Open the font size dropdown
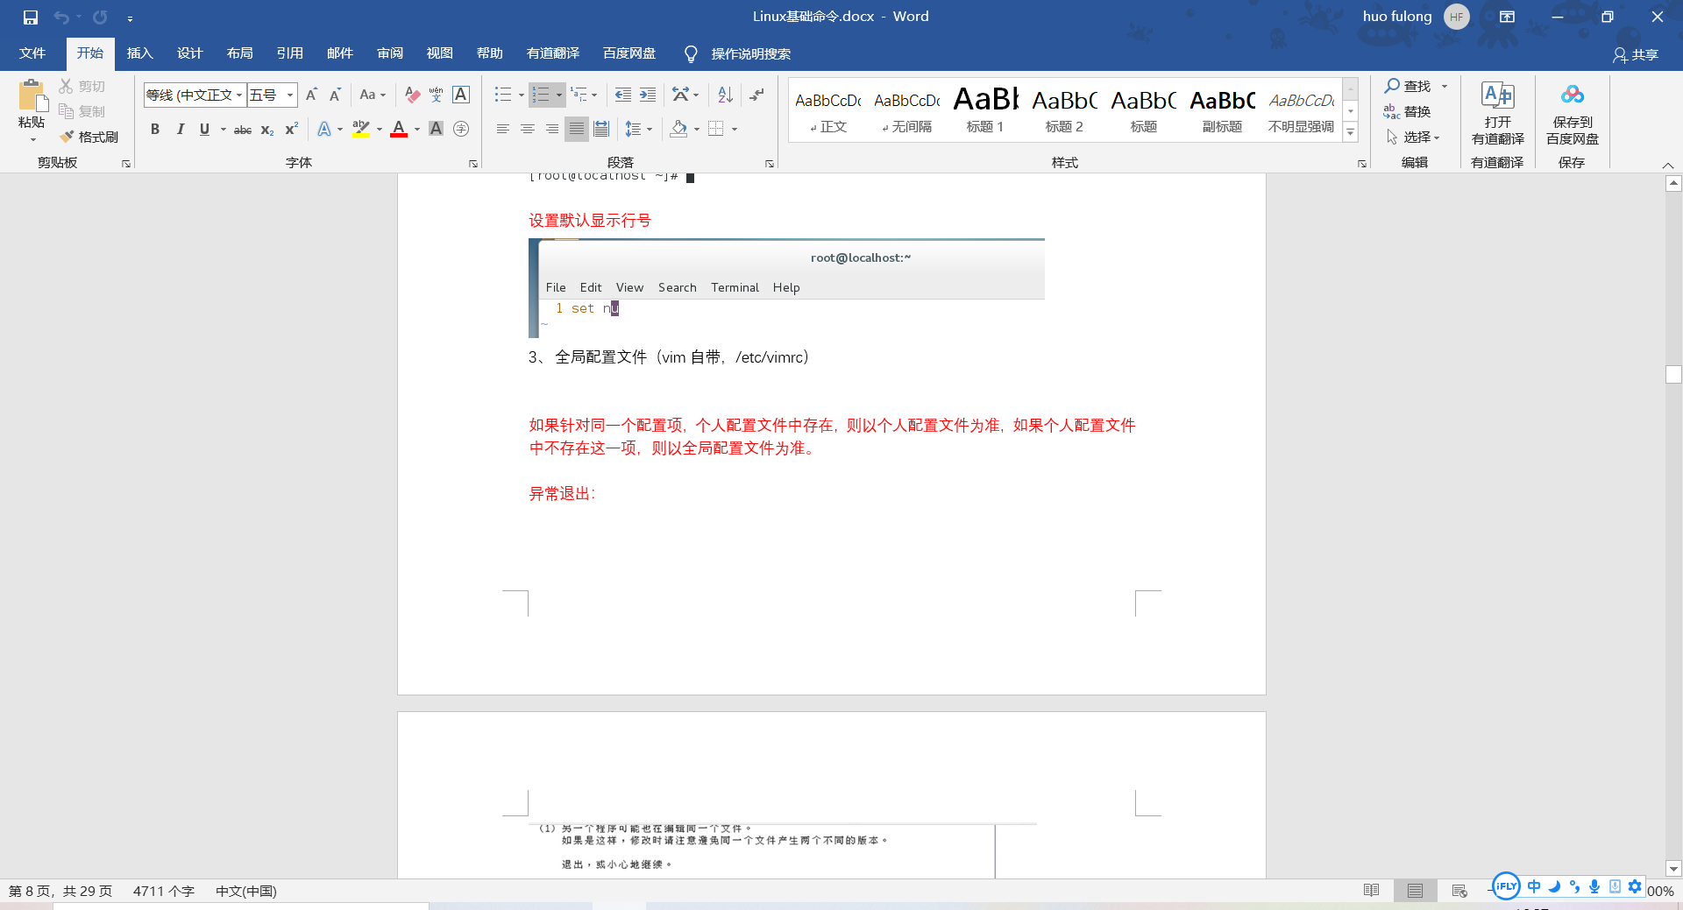 (289, 95)
